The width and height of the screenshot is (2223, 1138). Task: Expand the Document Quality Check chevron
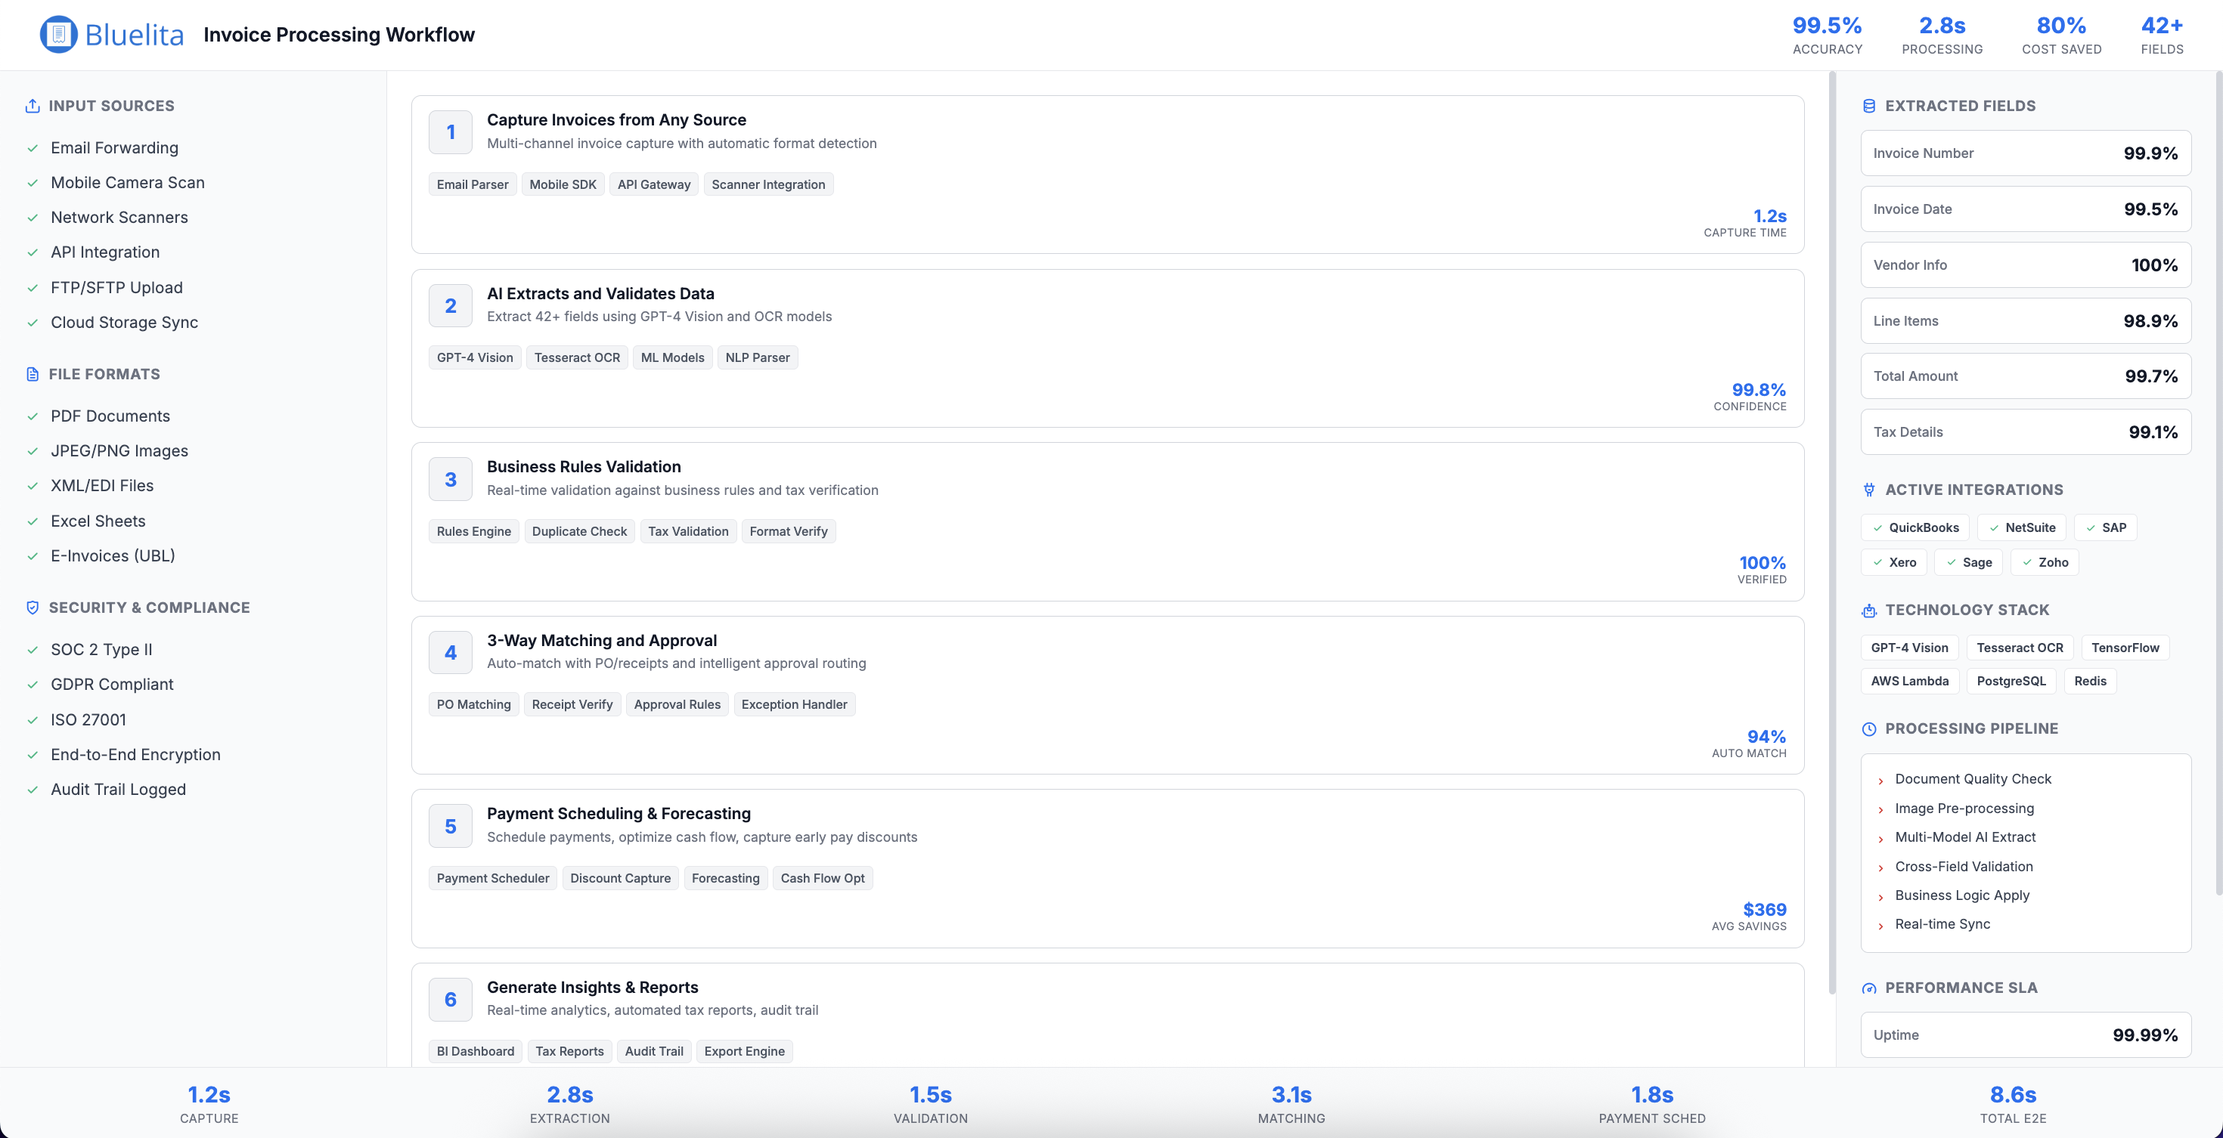[x=1881, y=781]
